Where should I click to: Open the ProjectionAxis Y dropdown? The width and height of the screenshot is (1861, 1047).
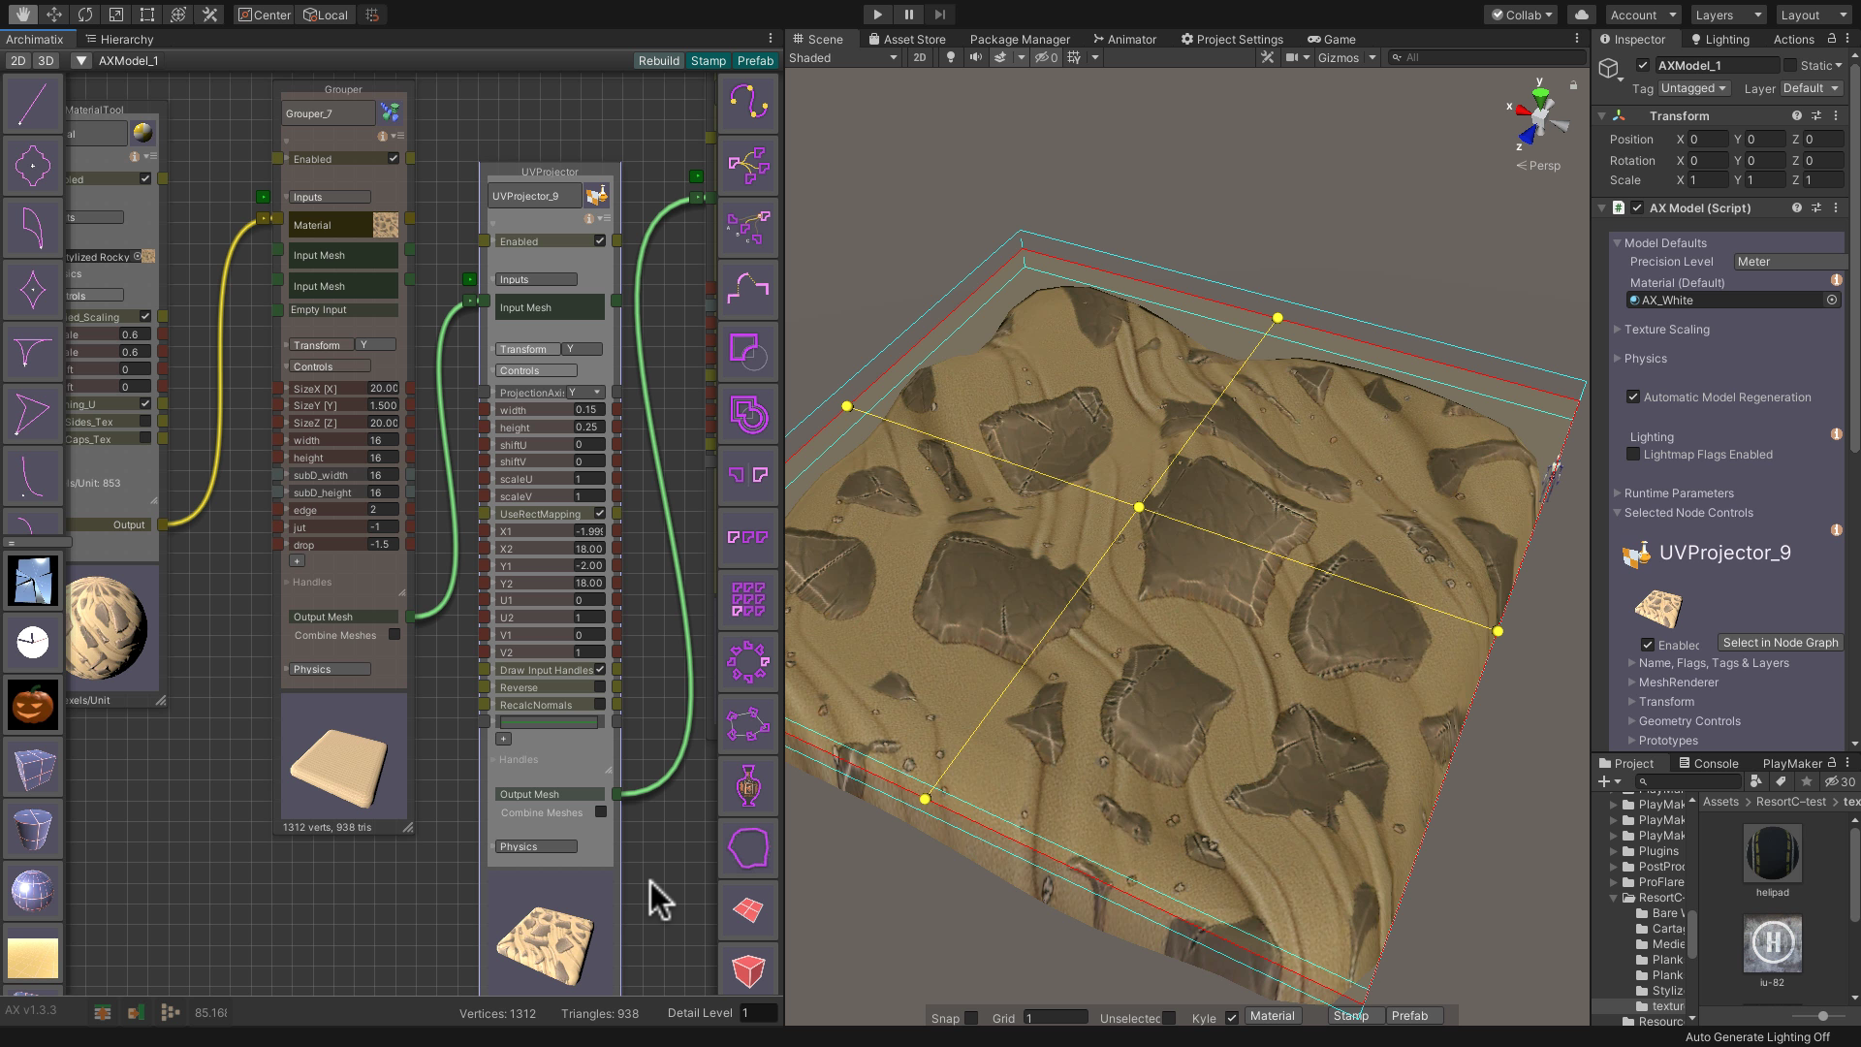[585, 392]
